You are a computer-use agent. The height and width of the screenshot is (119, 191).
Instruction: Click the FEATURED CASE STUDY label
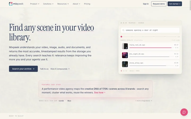(x=51, y=85)
